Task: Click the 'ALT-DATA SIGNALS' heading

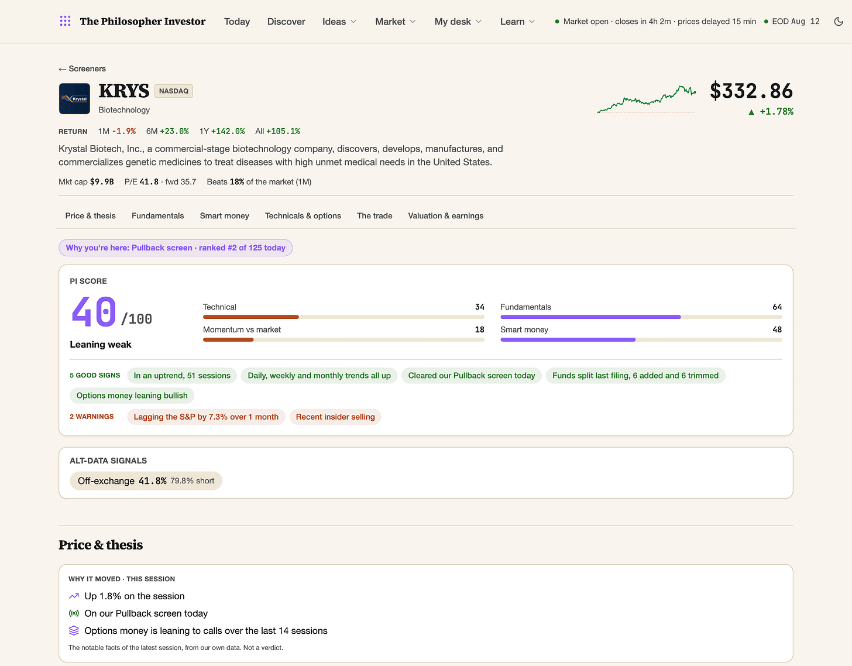Action: 108,461
